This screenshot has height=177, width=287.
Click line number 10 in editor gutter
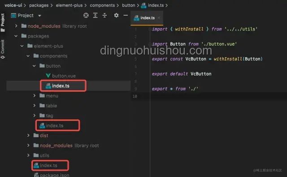click(135, 96)
